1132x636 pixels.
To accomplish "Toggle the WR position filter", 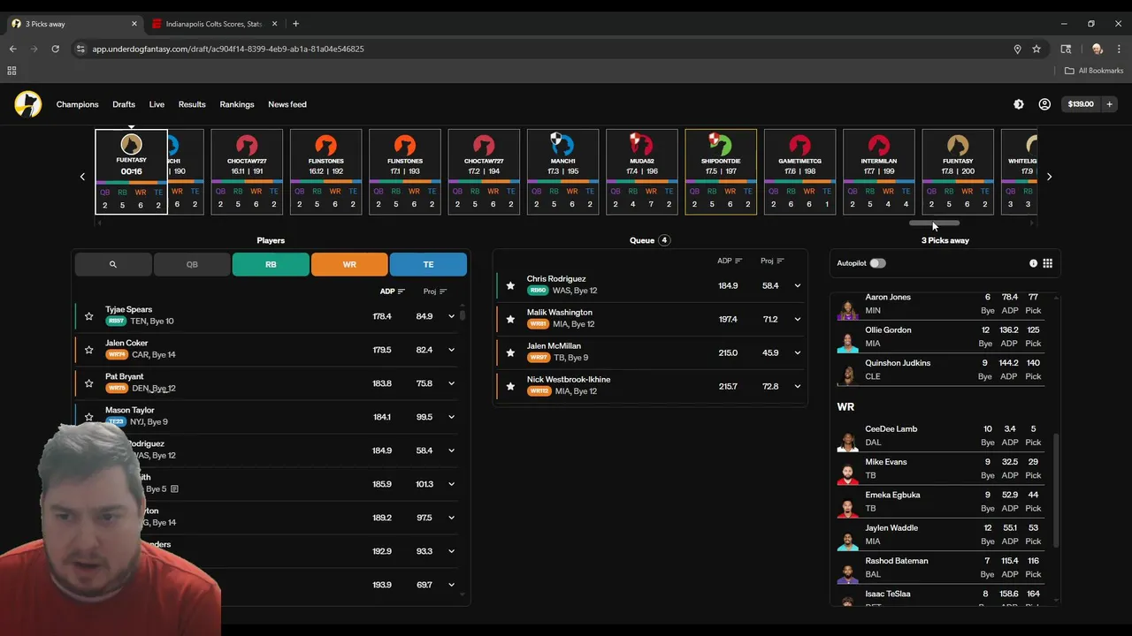I will click(349, 264).
